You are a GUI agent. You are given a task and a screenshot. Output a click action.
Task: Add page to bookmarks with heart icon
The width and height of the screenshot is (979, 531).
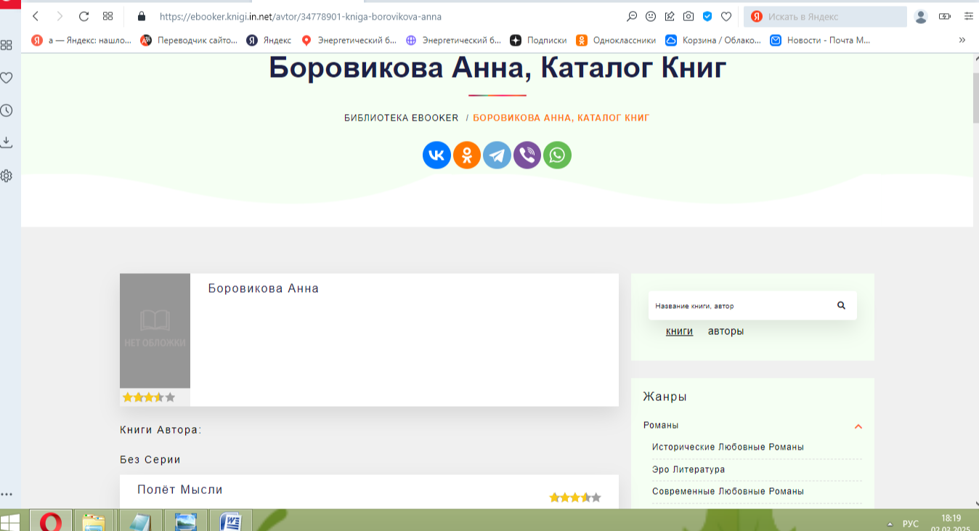click(726, 16)
